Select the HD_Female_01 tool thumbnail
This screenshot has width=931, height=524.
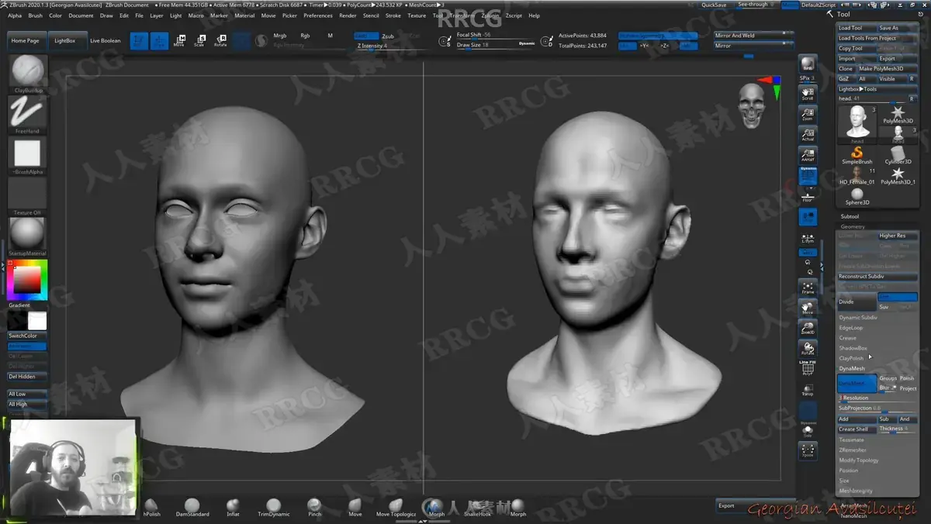point(857,177)
